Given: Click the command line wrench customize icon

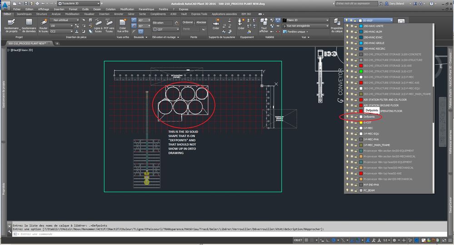Looking at the screenshot, I should tap(10, 231).
